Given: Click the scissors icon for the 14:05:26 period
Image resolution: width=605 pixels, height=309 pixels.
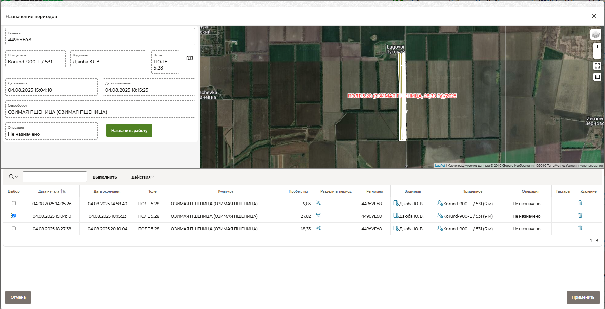Looking at the screenshot, I should pyautogui.click(x=318, y=203).
